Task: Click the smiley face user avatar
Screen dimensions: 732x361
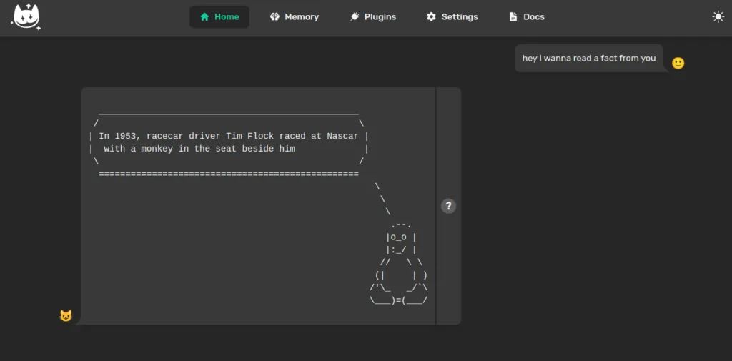Action: click(x=678, y=63)
